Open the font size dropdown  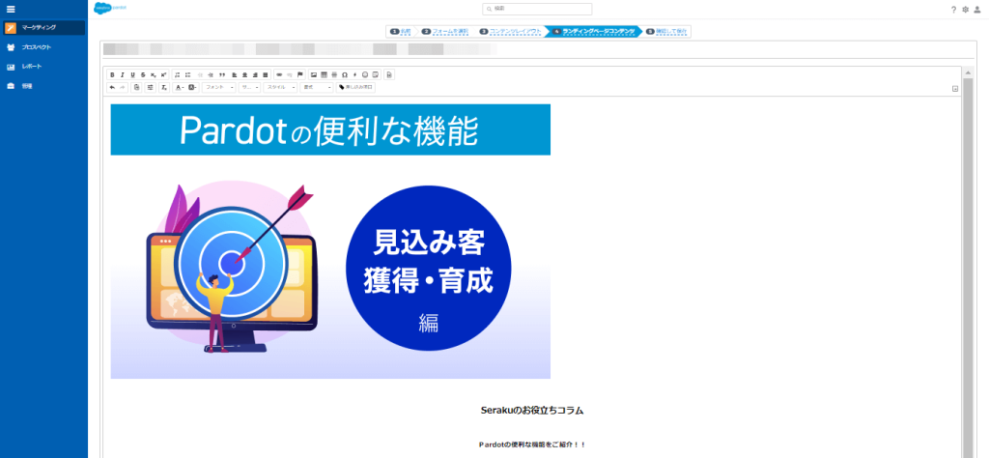[x=250, y=88]
